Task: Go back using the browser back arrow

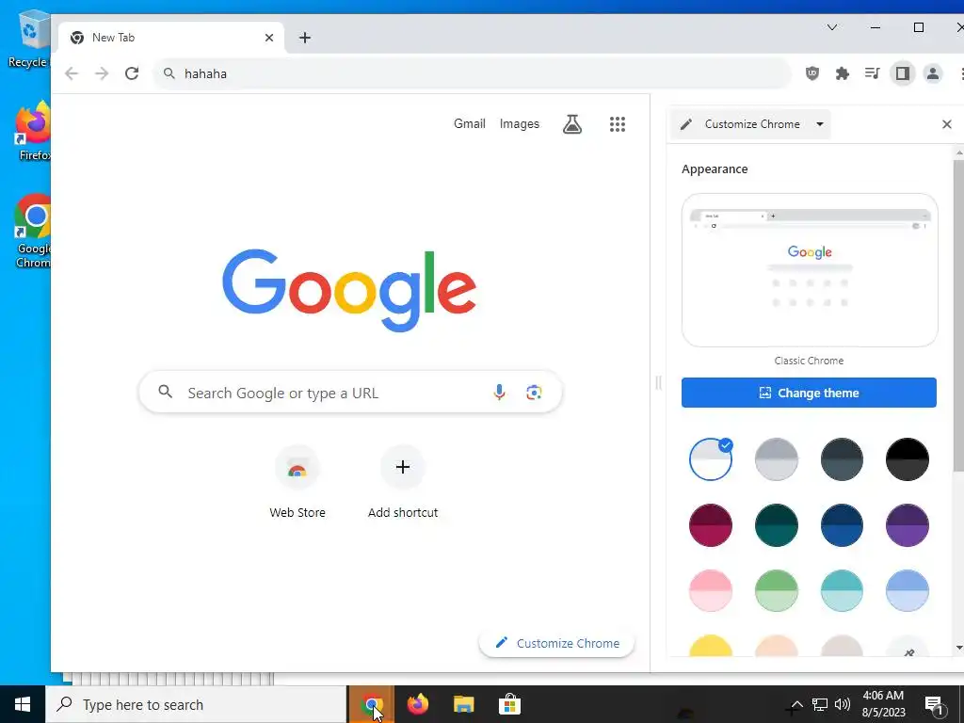Action: 72,73
